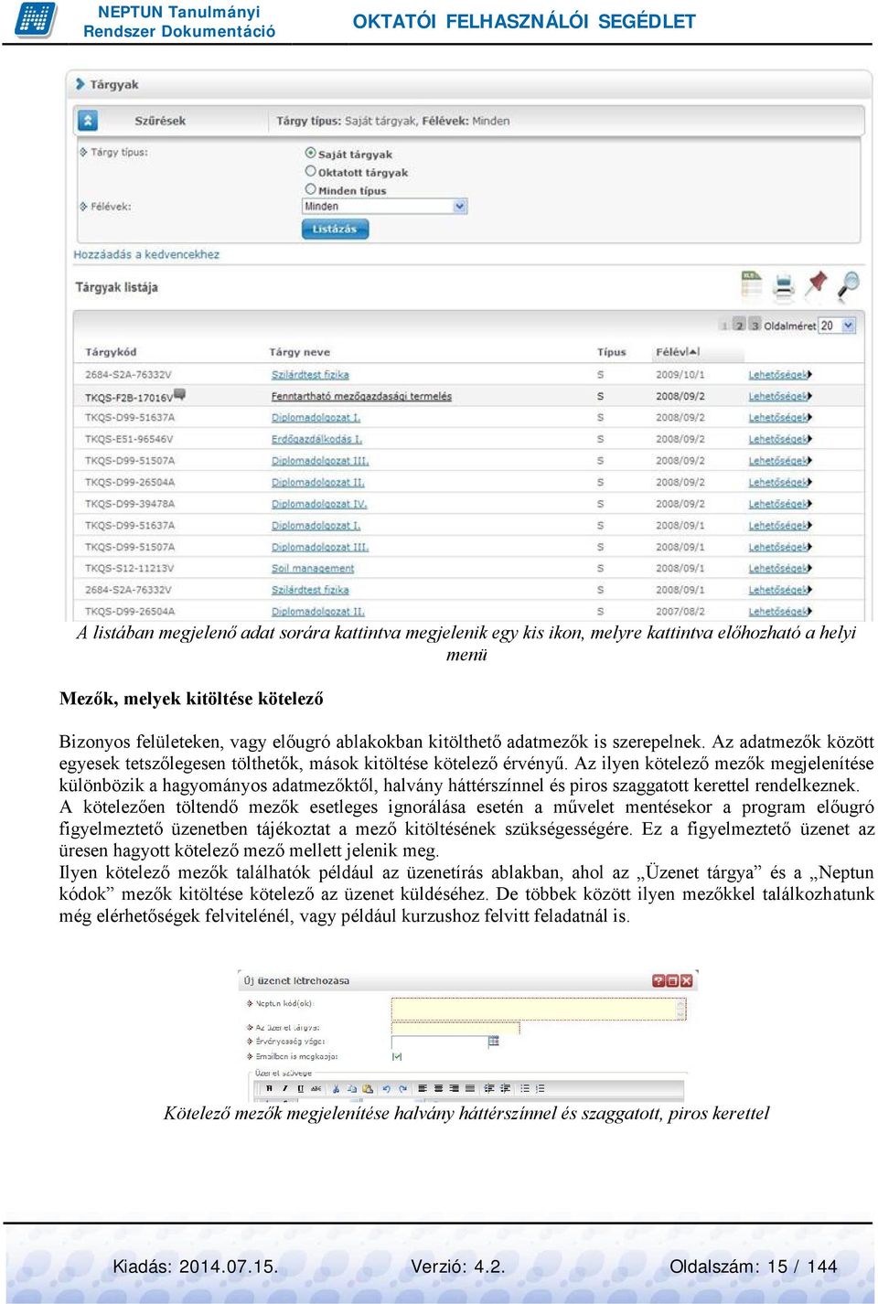
Task: Open the Félévek dropdown showing Minden
Action: click(x=385, y=207)
